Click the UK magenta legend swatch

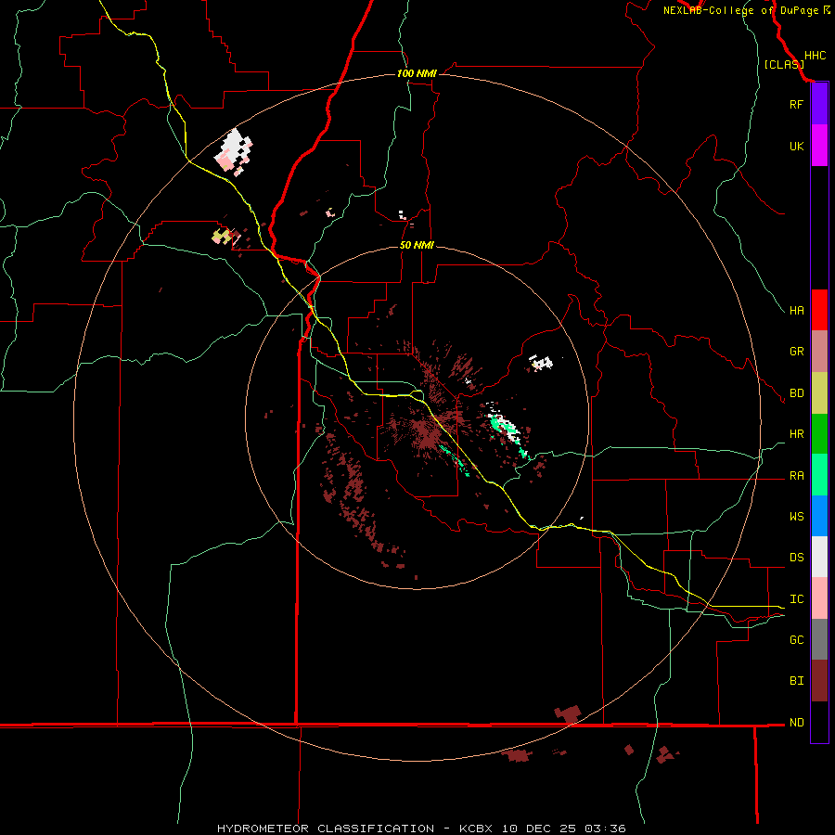click(819, 146)
